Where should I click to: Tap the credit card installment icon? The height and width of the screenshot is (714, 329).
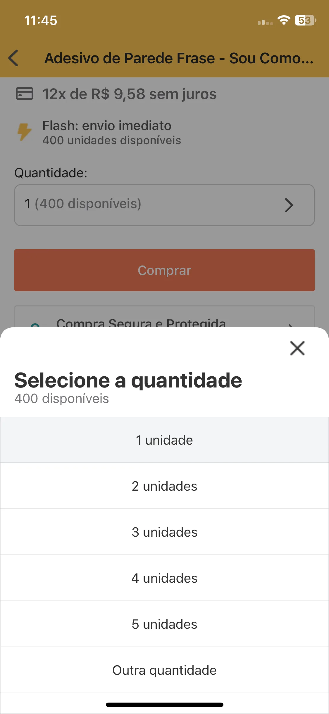[x=24, y=94]
